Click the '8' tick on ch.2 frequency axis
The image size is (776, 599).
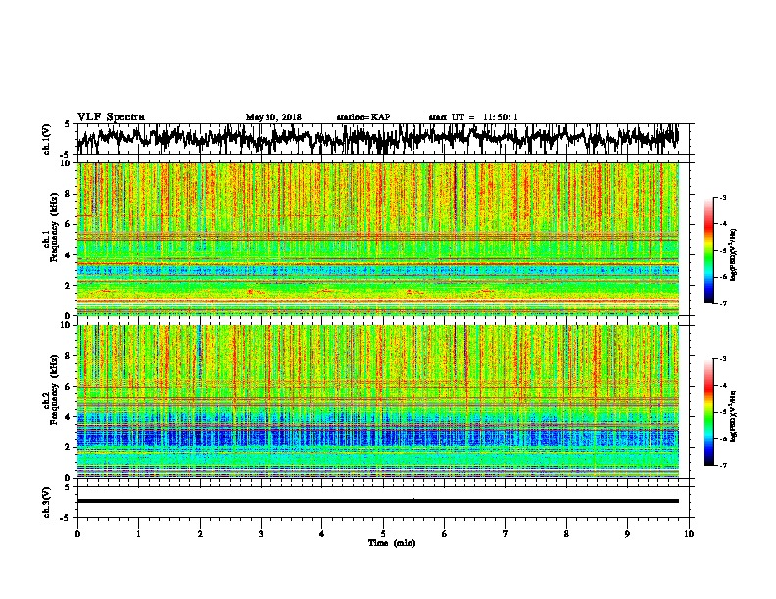coord(68,356)
